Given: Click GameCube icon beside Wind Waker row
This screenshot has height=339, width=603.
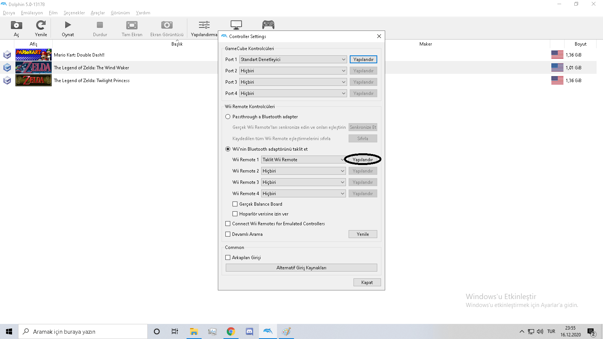Looking at the screenshot, I should tap(7, 68).
